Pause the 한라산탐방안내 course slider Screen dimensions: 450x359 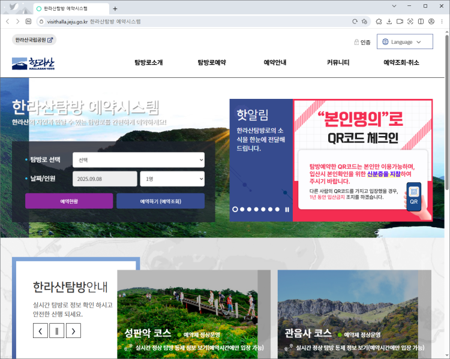pos(57,331)
